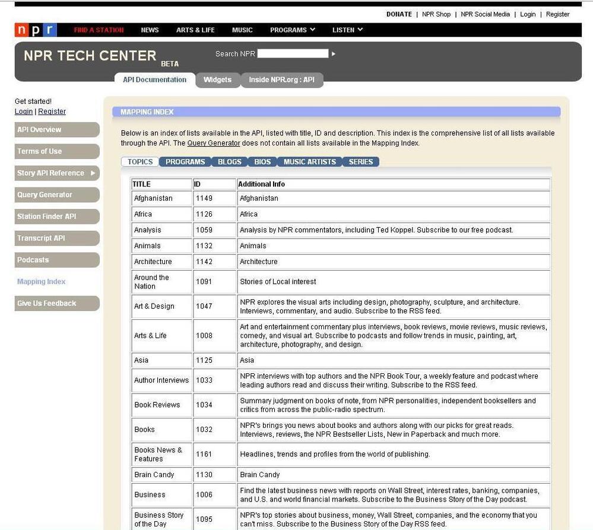
Task: Select the API Documentation tab
Action: [x=155, y=80]
